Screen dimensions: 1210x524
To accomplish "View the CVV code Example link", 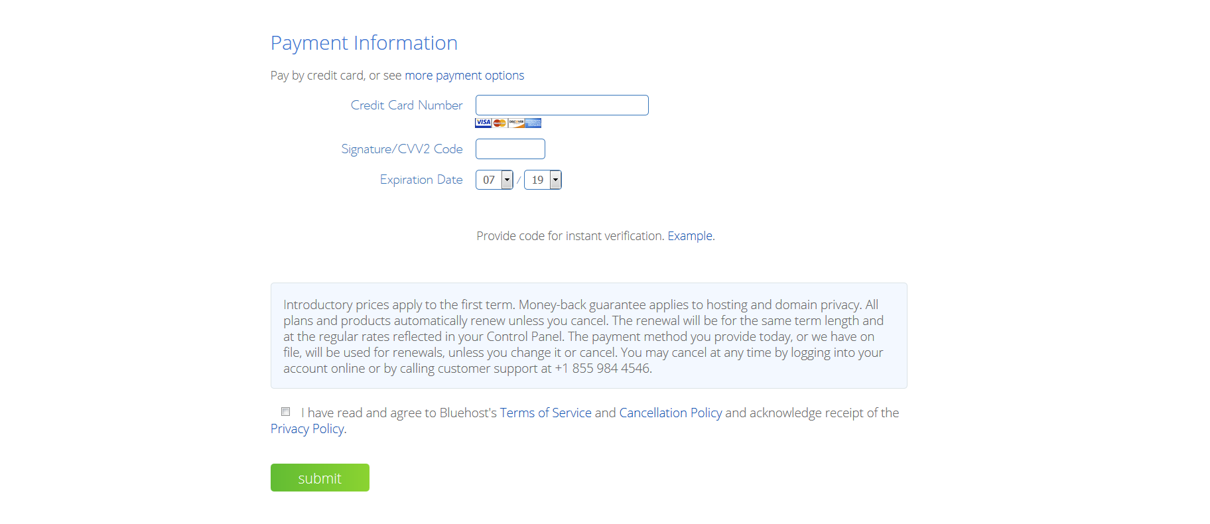I will [690, 236].
